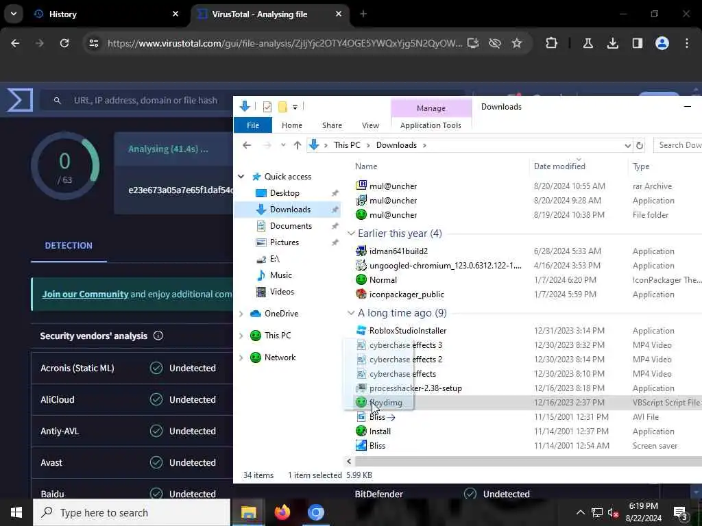Collapse the A long time ago group
The width and height of the screenshot is (702, 526).
pos(352,313)
